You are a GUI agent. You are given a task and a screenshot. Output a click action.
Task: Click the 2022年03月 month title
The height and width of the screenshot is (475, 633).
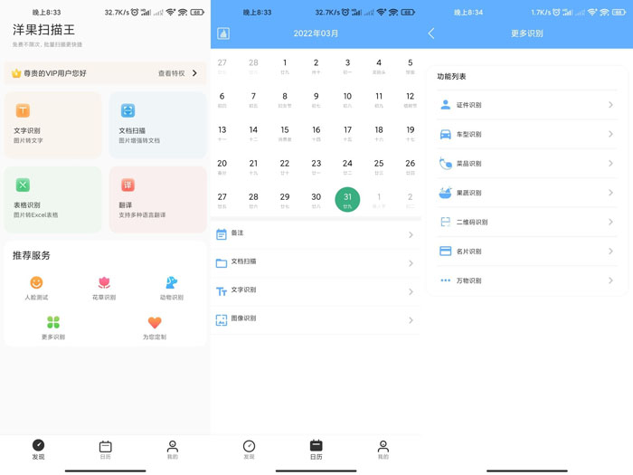[x=316, y=33]
